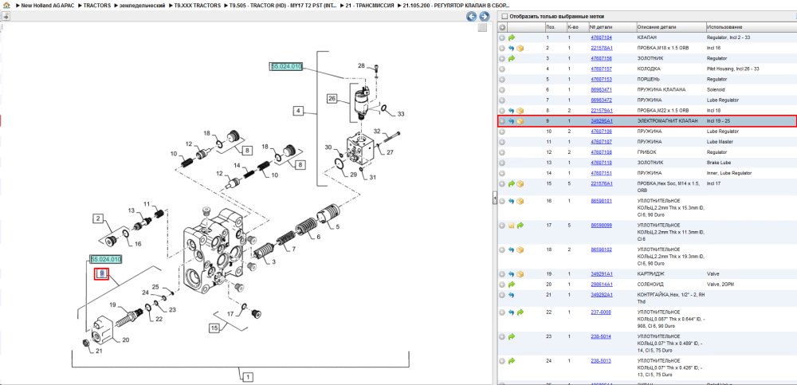
Task: Add row 24 part 238-5013 with plus icon
Action: click(x=502, y=361)
